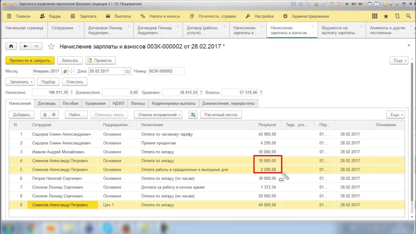
Task: Click the question mark next to Удержано amount
Action: pos(201,93)
